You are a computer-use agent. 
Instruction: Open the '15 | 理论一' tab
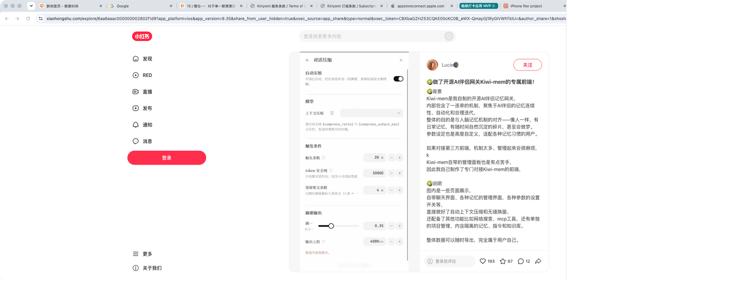pyautogui.click(x=211, y=6)
